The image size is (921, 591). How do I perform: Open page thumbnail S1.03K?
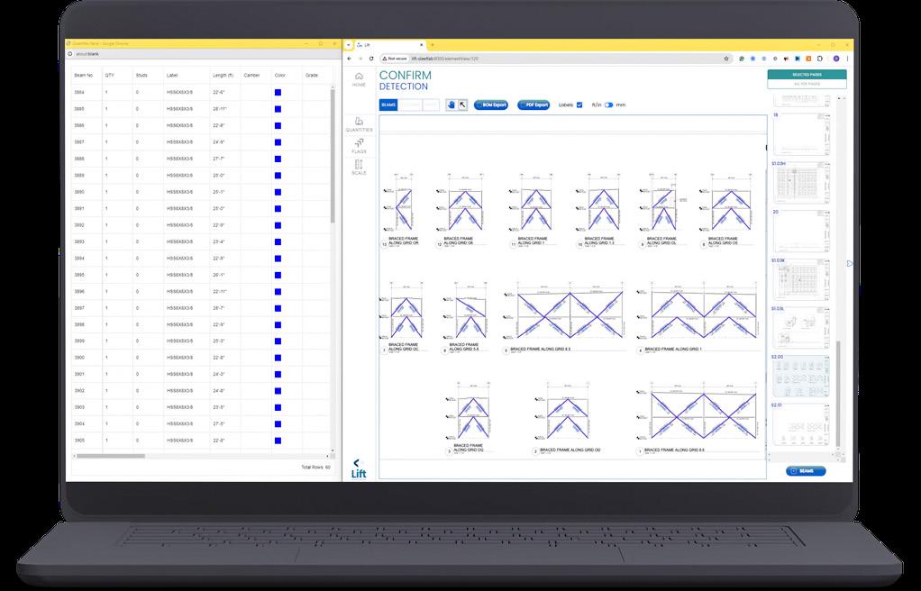[x=800, y=279]
